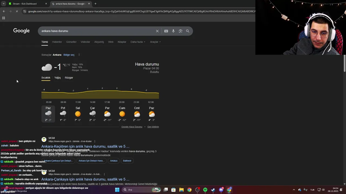Select the Rüzgar weather tab
This screenshot has width=346, height=194.
69,78
